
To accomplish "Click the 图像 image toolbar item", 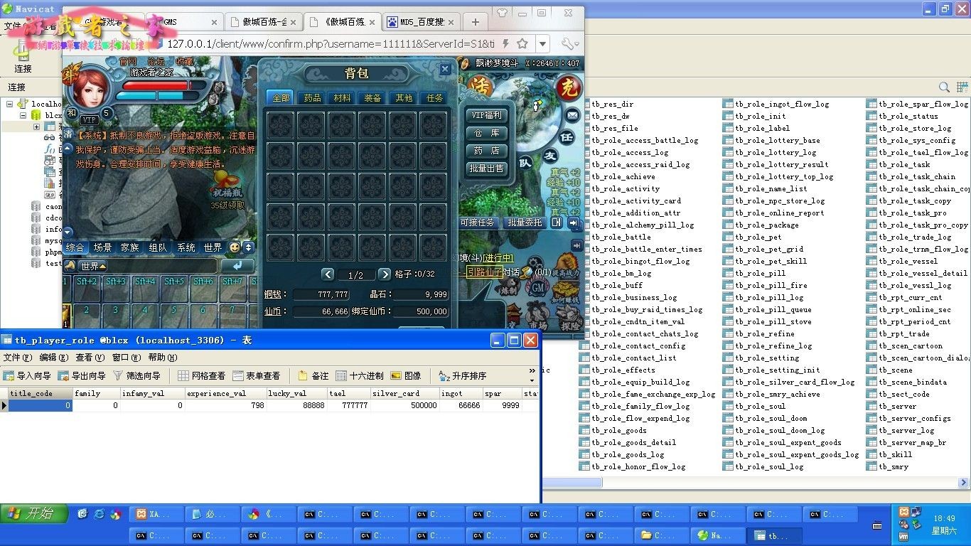I will pos(406,375).
